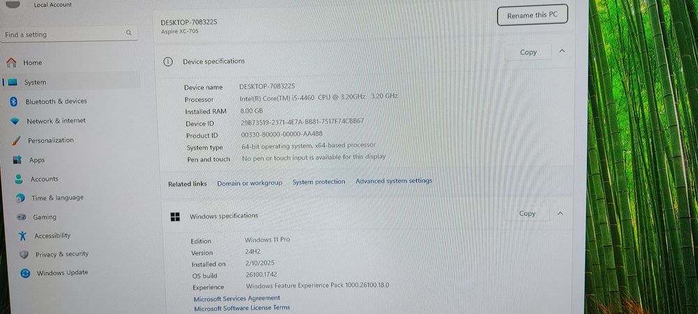698x314 pixels.
Task: Copy the Windows specifications
Action: pyautogui.click(x=527, y=214)
